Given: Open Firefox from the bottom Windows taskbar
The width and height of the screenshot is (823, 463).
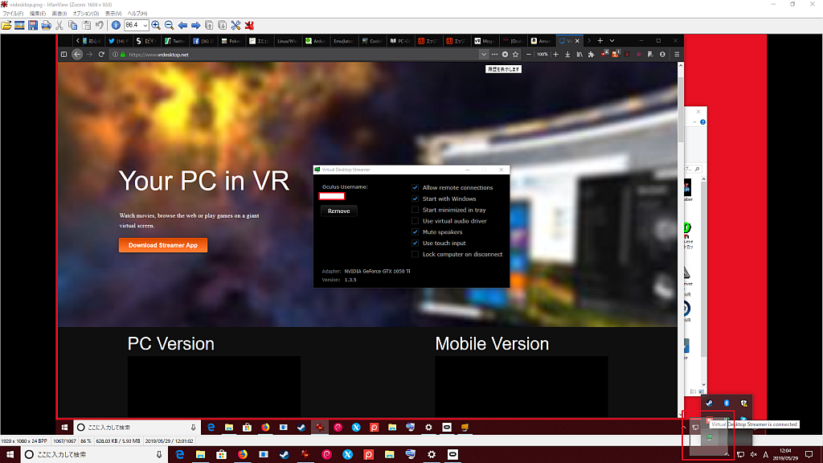Looking at the screenshot, I should coord(243,455).
